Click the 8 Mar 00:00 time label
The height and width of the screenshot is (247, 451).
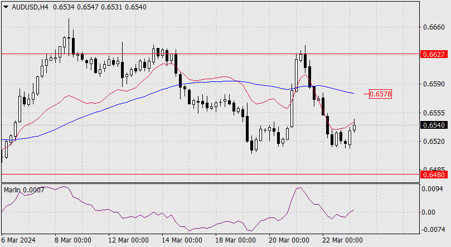click(x=73, y=240)
